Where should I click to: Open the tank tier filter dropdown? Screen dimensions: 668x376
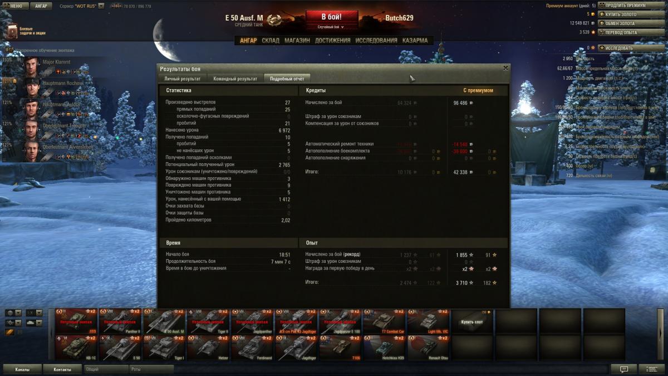pos(33,313)
